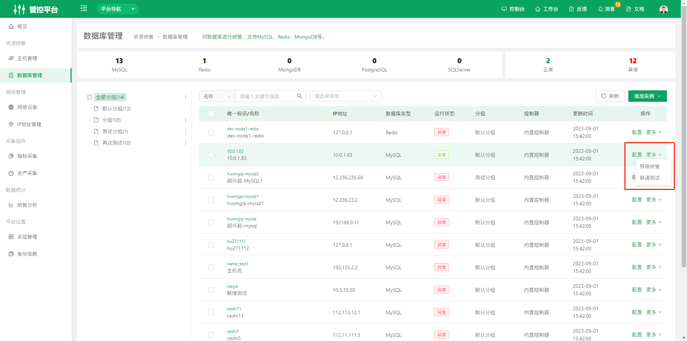Check the name_test1 row checkbox

[x=211, y=267]
